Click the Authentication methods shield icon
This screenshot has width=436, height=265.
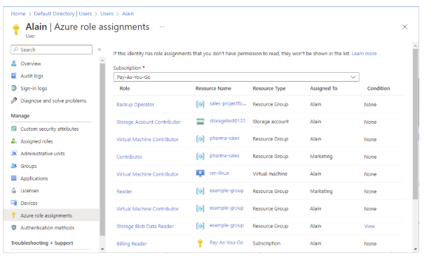pyautogui.click(x=13, y=227)
